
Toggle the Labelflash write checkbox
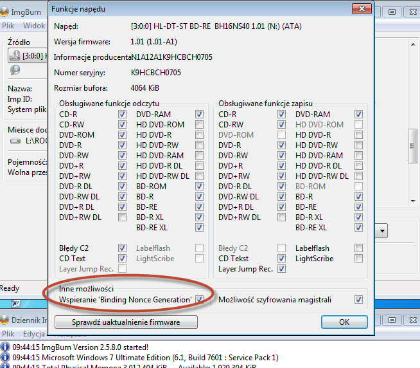point(358,248)
